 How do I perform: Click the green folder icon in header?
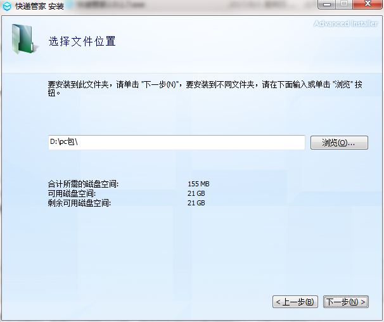coord(23,39)
